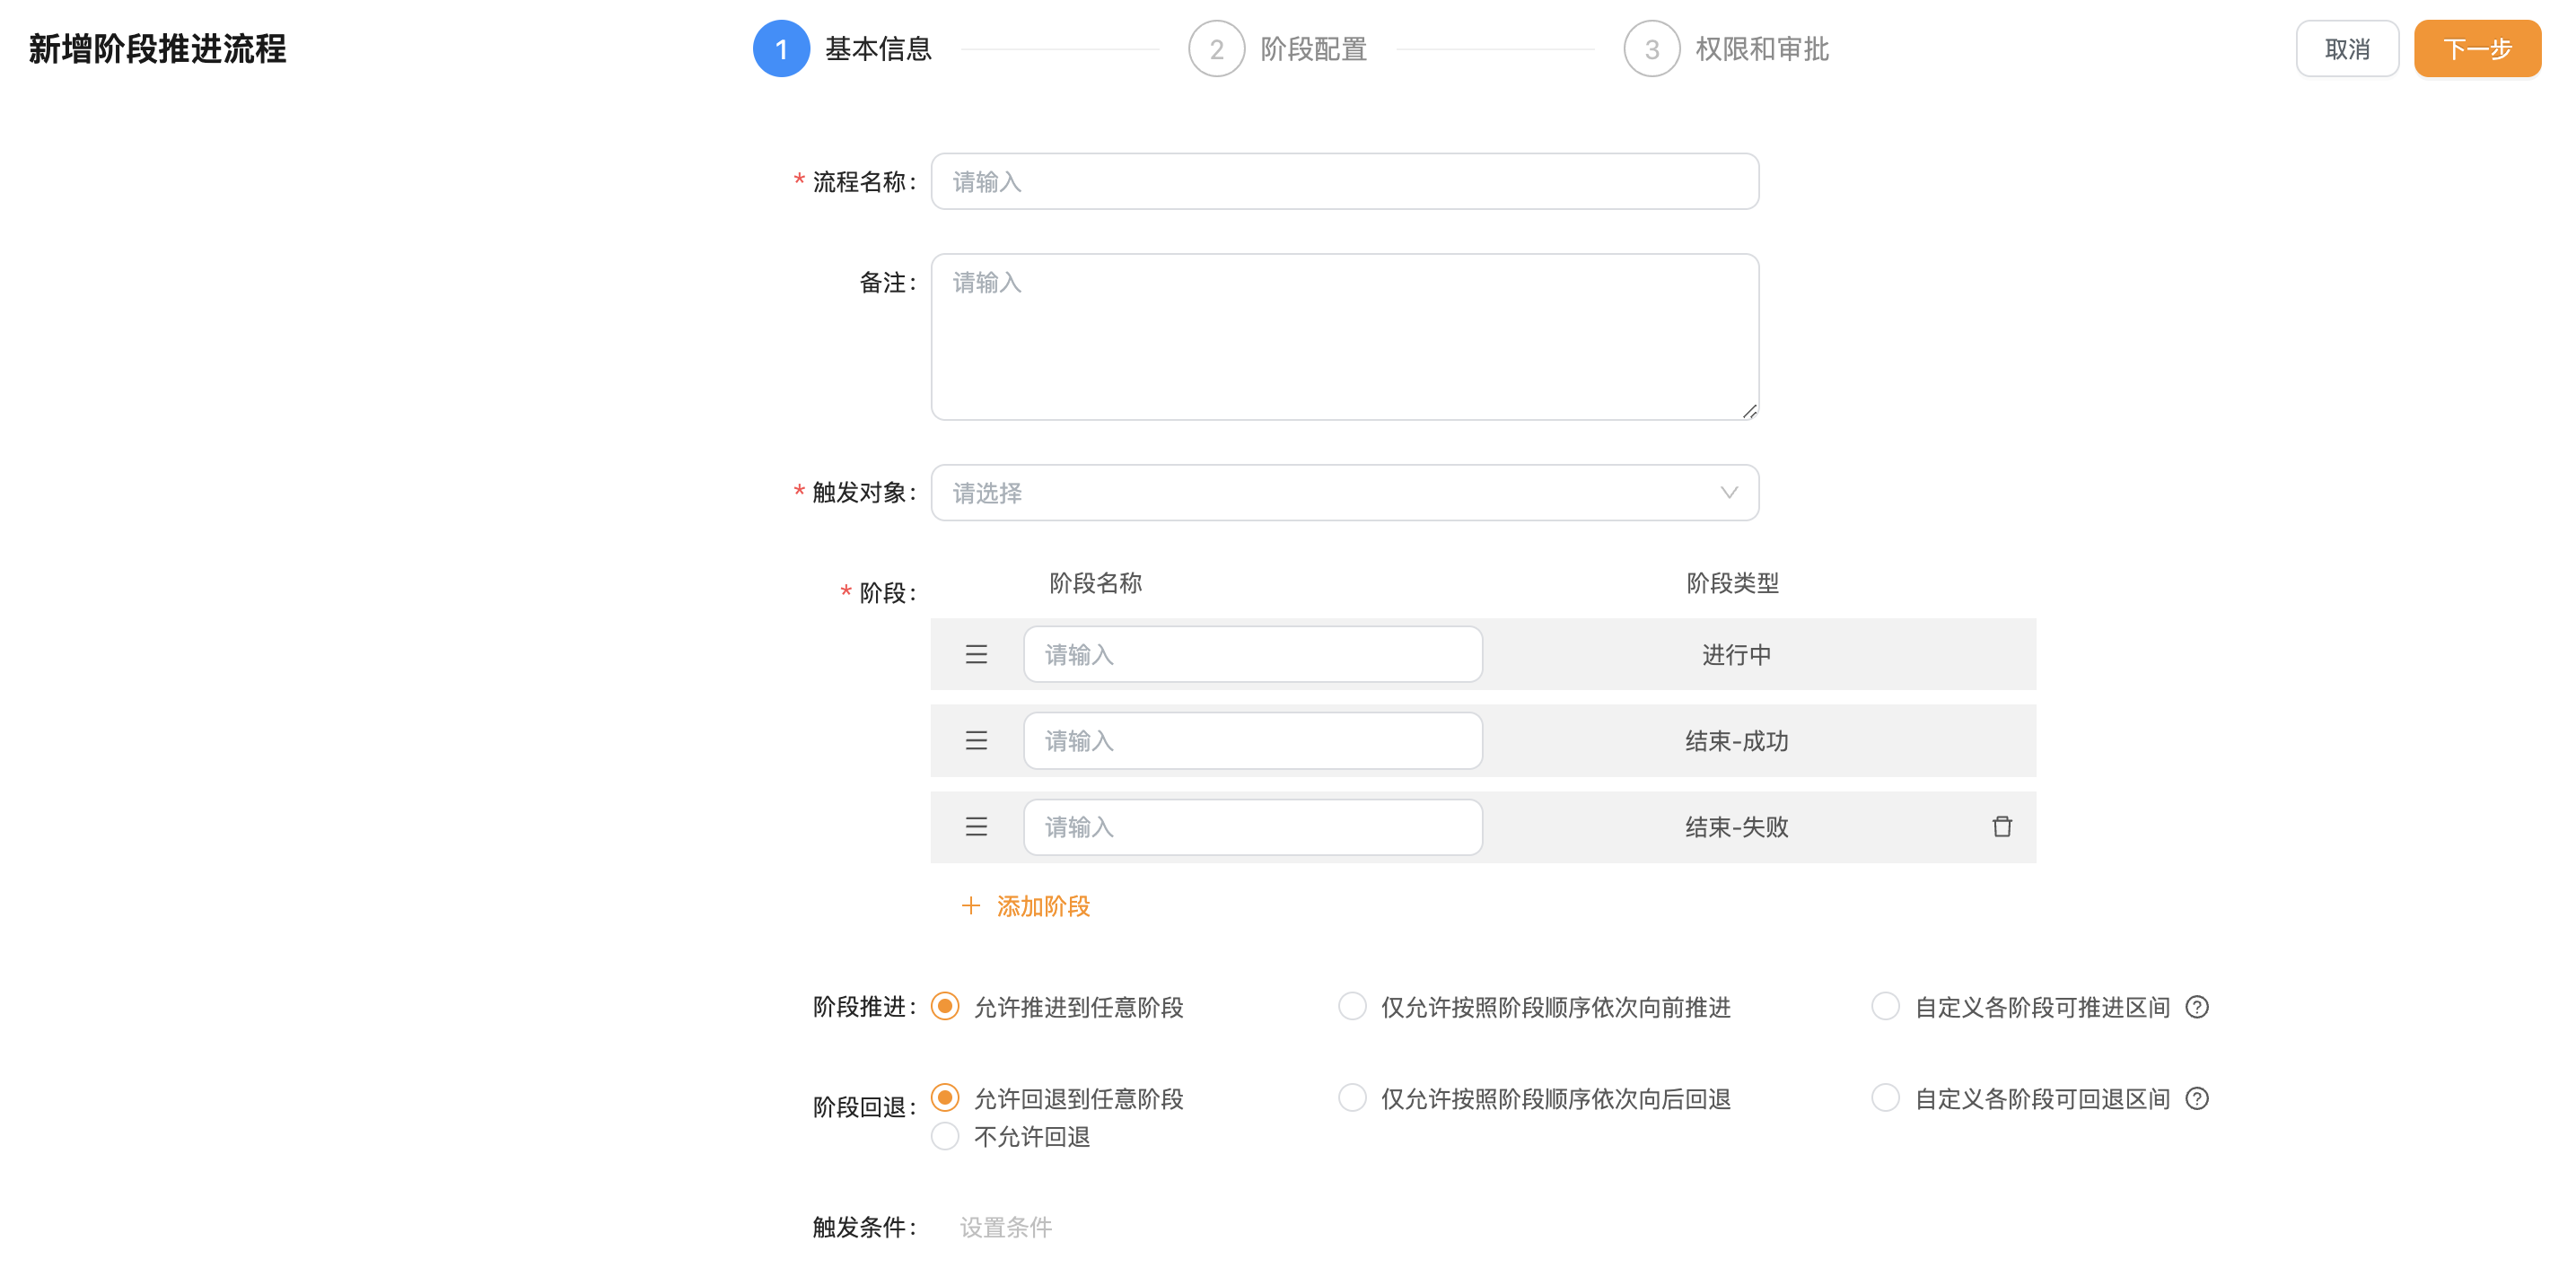Click the plus icon before 添加阶段
This screenshot has width=2576, height=1285.
(970, 905)
